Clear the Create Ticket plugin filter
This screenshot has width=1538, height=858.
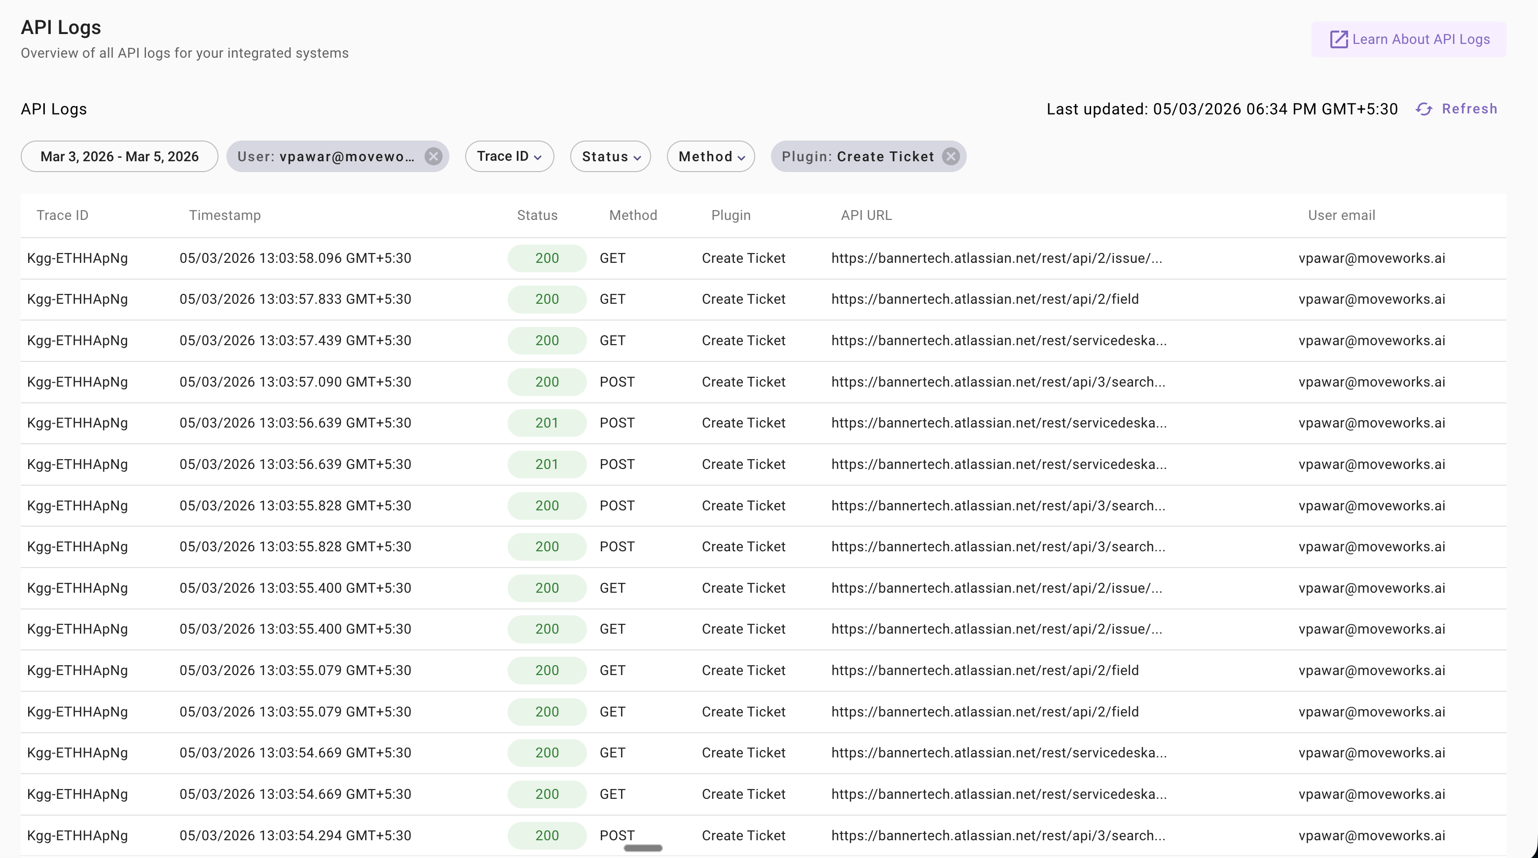click(951, 156)
